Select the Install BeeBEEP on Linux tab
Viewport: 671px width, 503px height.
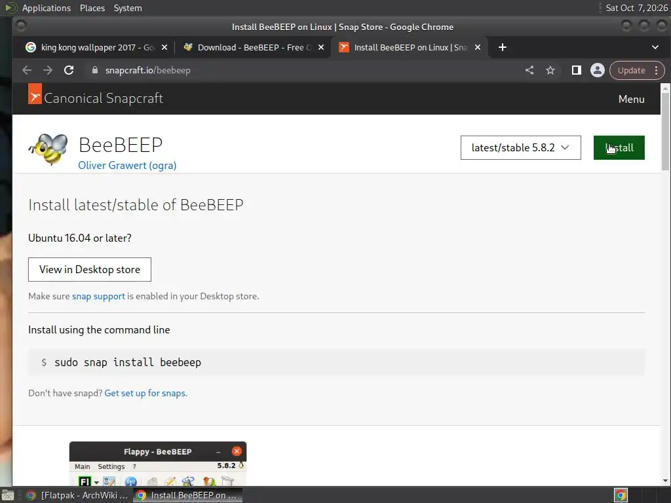pyautogui.click(x=410, y=47)
